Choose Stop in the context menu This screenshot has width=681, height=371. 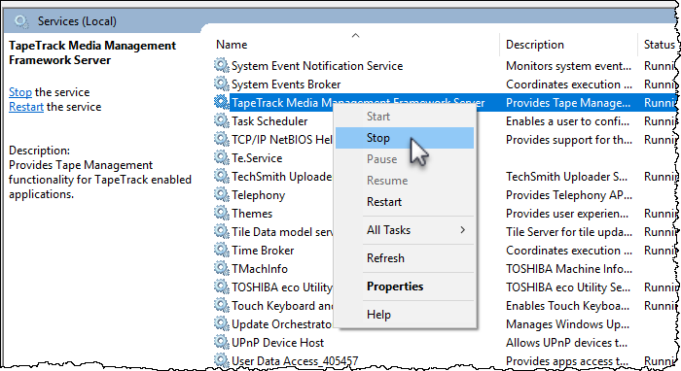pyautogui.click(x=405, y=138)
